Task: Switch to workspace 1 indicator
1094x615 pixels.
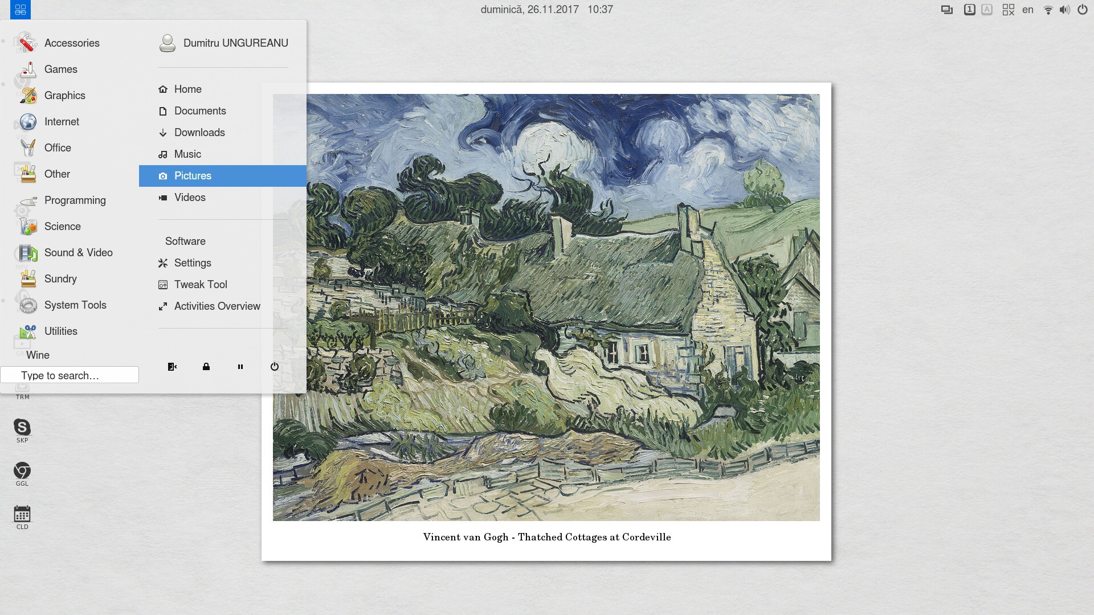Action: pos(969,10)
